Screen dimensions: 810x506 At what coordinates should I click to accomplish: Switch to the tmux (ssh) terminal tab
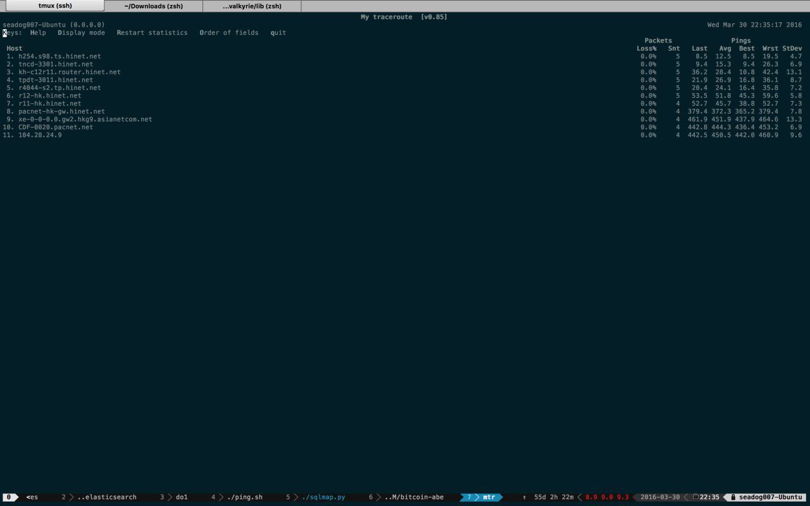[x=55, y=6]
